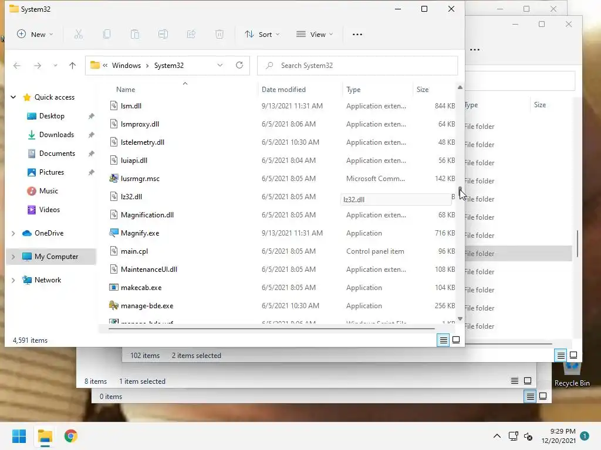This screenshot has width=601, height=450.
Task: Open the notification center badge
Action: (x=585, y=436)
